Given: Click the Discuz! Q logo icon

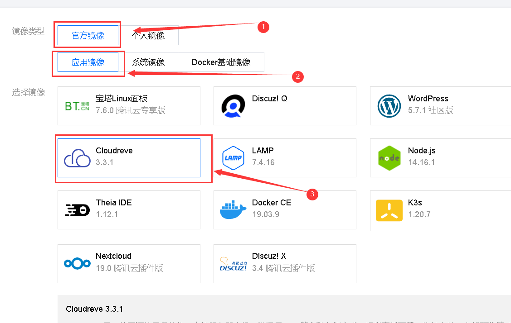Looking at the screenshot, I should tap(233, 106).
